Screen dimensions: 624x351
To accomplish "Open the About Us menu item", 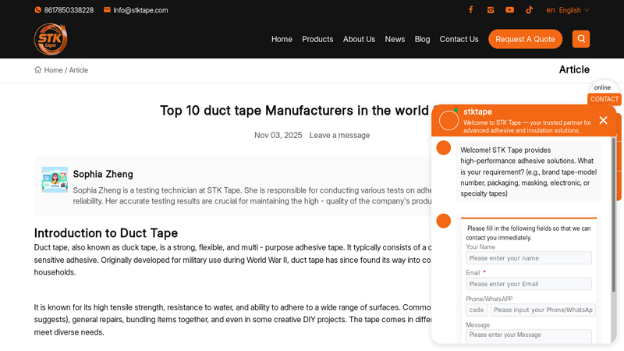I will 359,39.
